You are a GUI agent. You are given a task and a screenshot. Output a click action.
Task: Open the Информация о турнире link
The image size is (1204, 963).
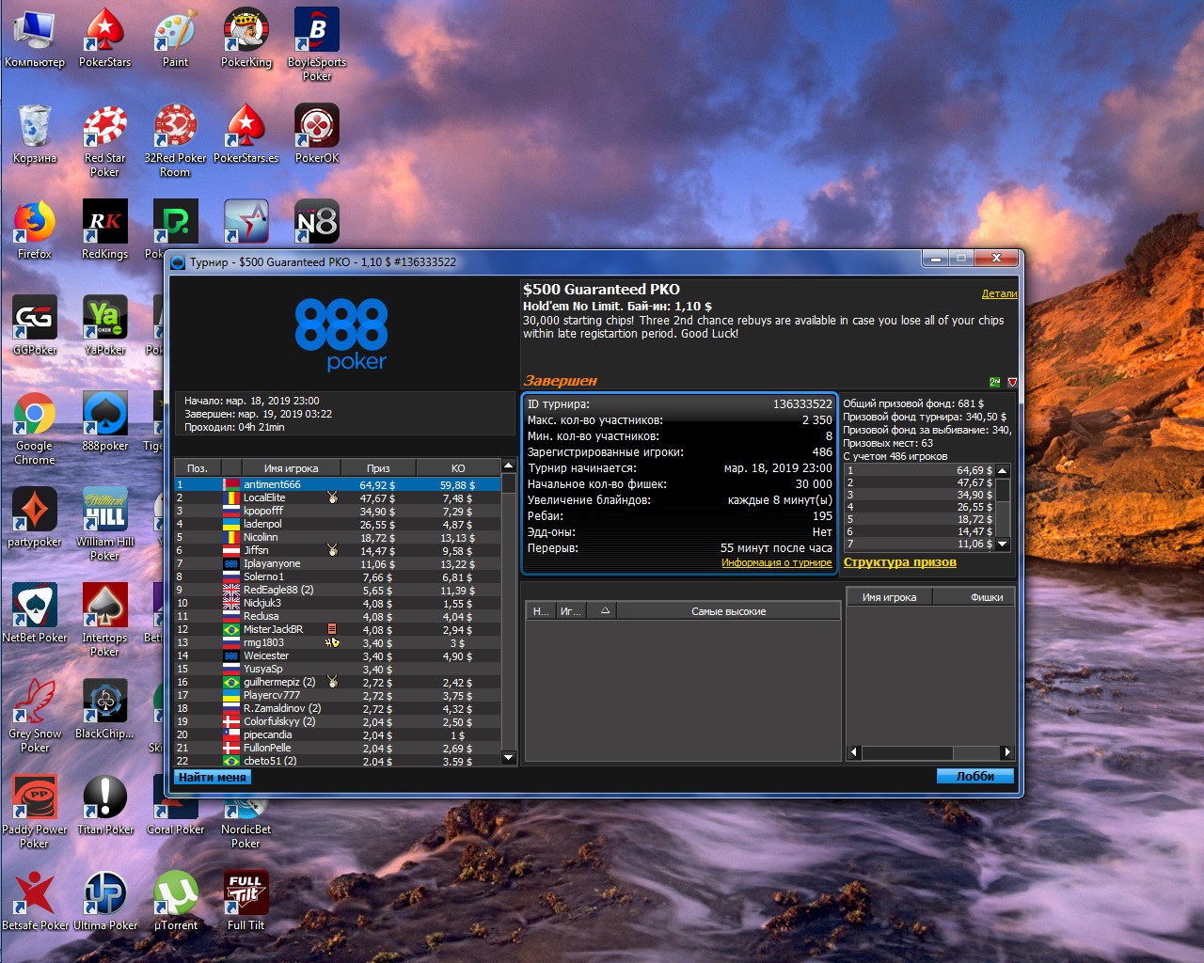click(777, 562)
